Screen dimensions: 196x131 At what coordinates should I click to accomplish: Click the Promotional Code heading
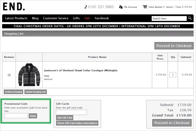16,104
